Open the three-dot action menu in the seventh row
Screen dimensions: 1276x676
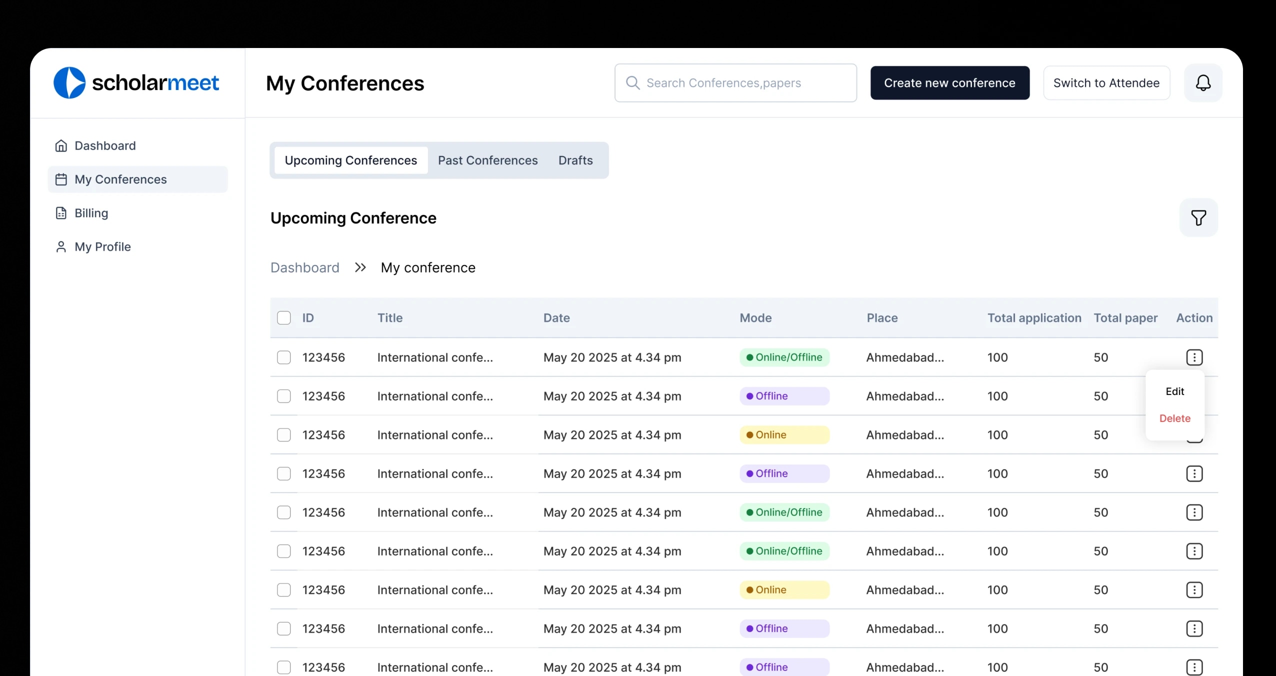pyautogui.click(x=1194, y=590)
